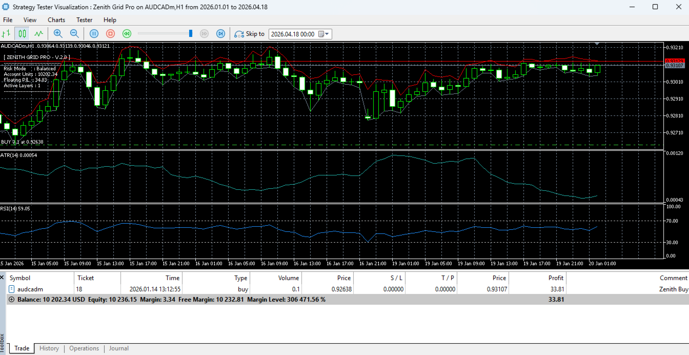Step forward one frame

tap(220, 34)
